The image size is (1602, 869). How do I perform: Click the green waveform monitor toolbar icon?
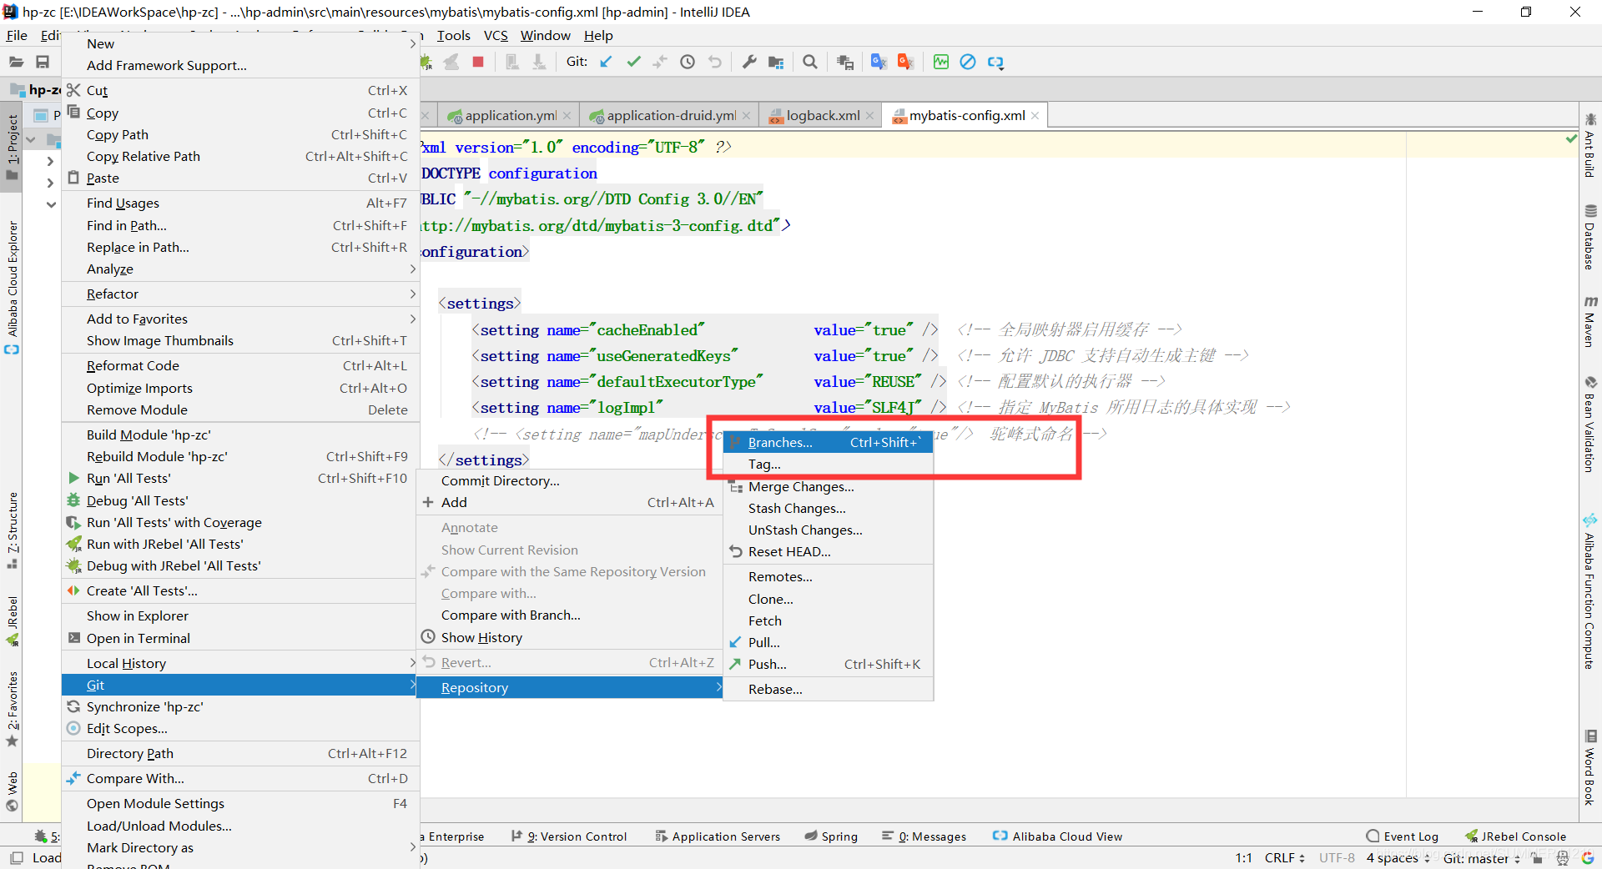coord(941,62)
